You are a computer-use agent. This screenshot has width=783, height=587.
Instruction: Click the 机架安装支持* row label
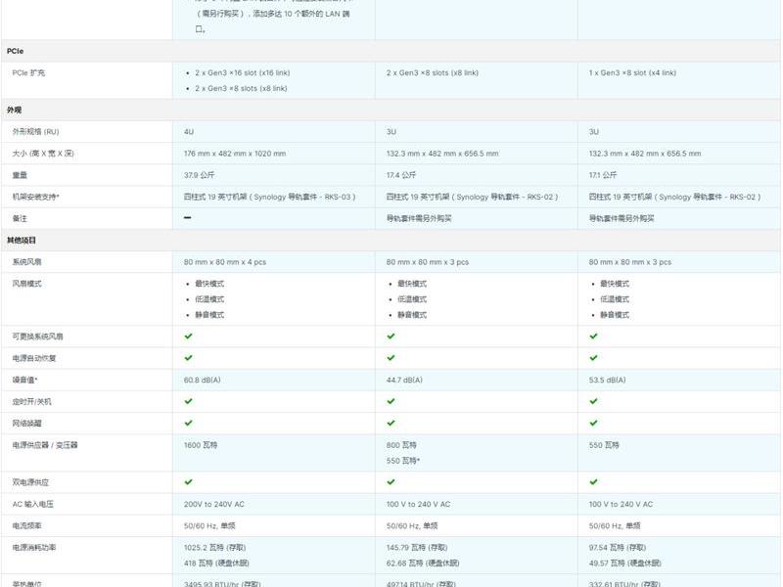pyautogui.click(x=35, y=197)
